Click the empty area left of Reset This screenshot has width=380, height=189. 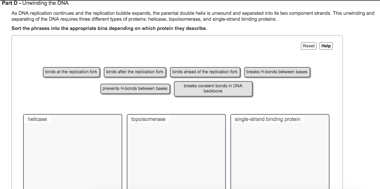[170, 46]
